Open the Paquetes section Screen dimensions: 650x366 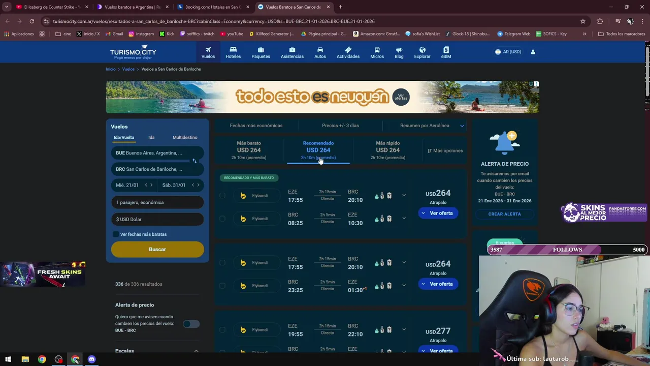pyautogui.click(x=261, y=52)
